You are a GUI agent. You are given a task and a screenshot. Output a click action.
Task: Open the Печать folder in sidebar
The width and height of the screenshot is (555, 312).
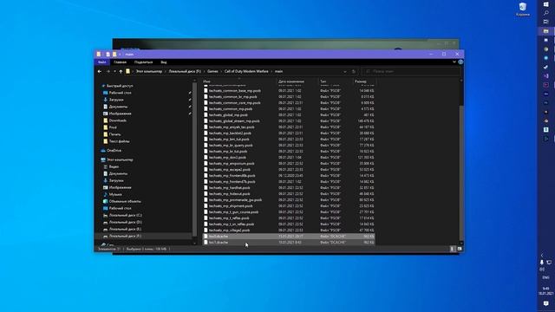(x=114, y=134)
